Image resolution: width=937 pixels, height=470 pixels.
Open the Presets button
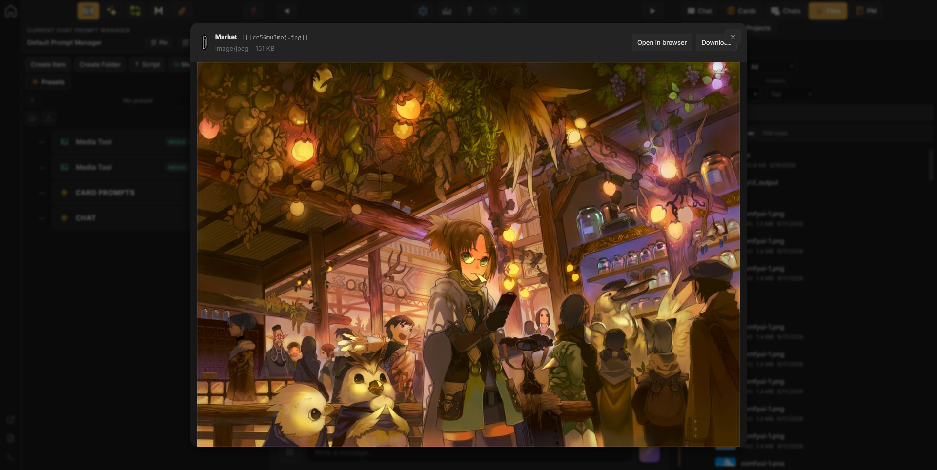pos(48,82)
